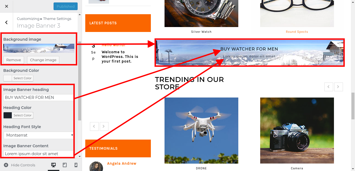Viewport: 355px width, 171px height.
Task: Next arrow under Latest Posts
Action: tap(104, 126)
